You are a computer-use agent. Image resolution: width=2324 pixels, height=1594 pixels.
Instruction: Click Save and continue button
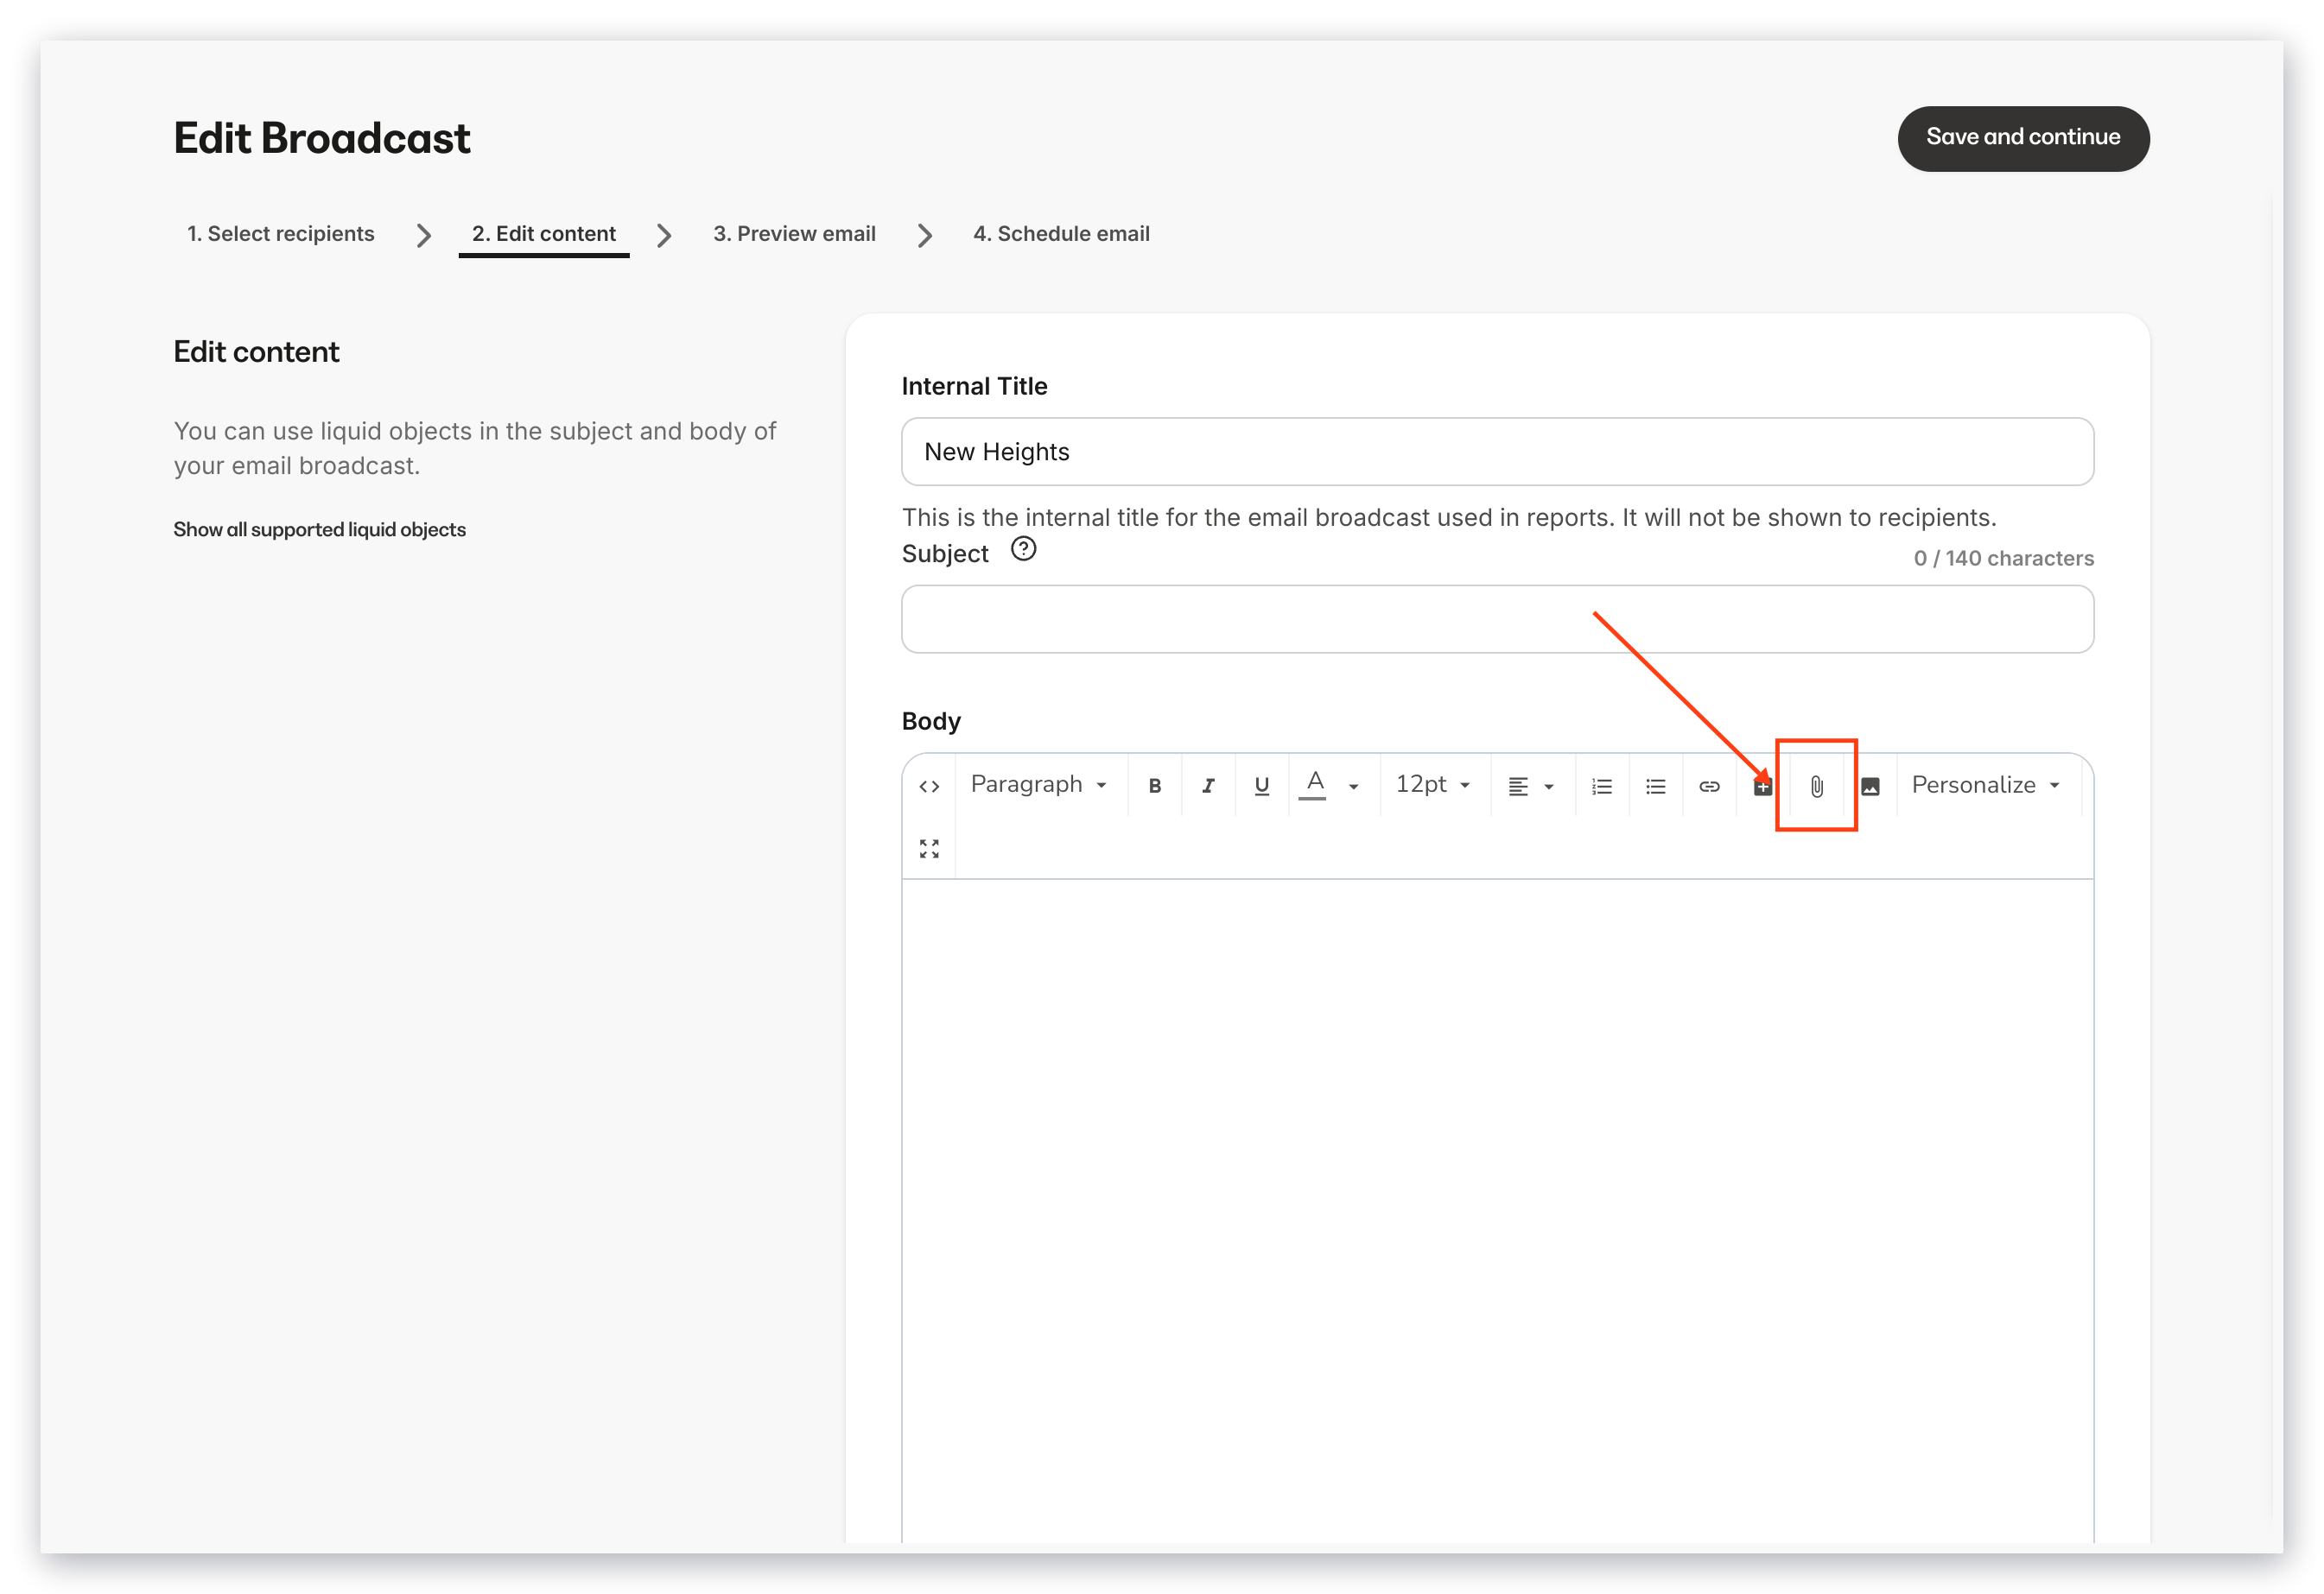pos(2023,138)
